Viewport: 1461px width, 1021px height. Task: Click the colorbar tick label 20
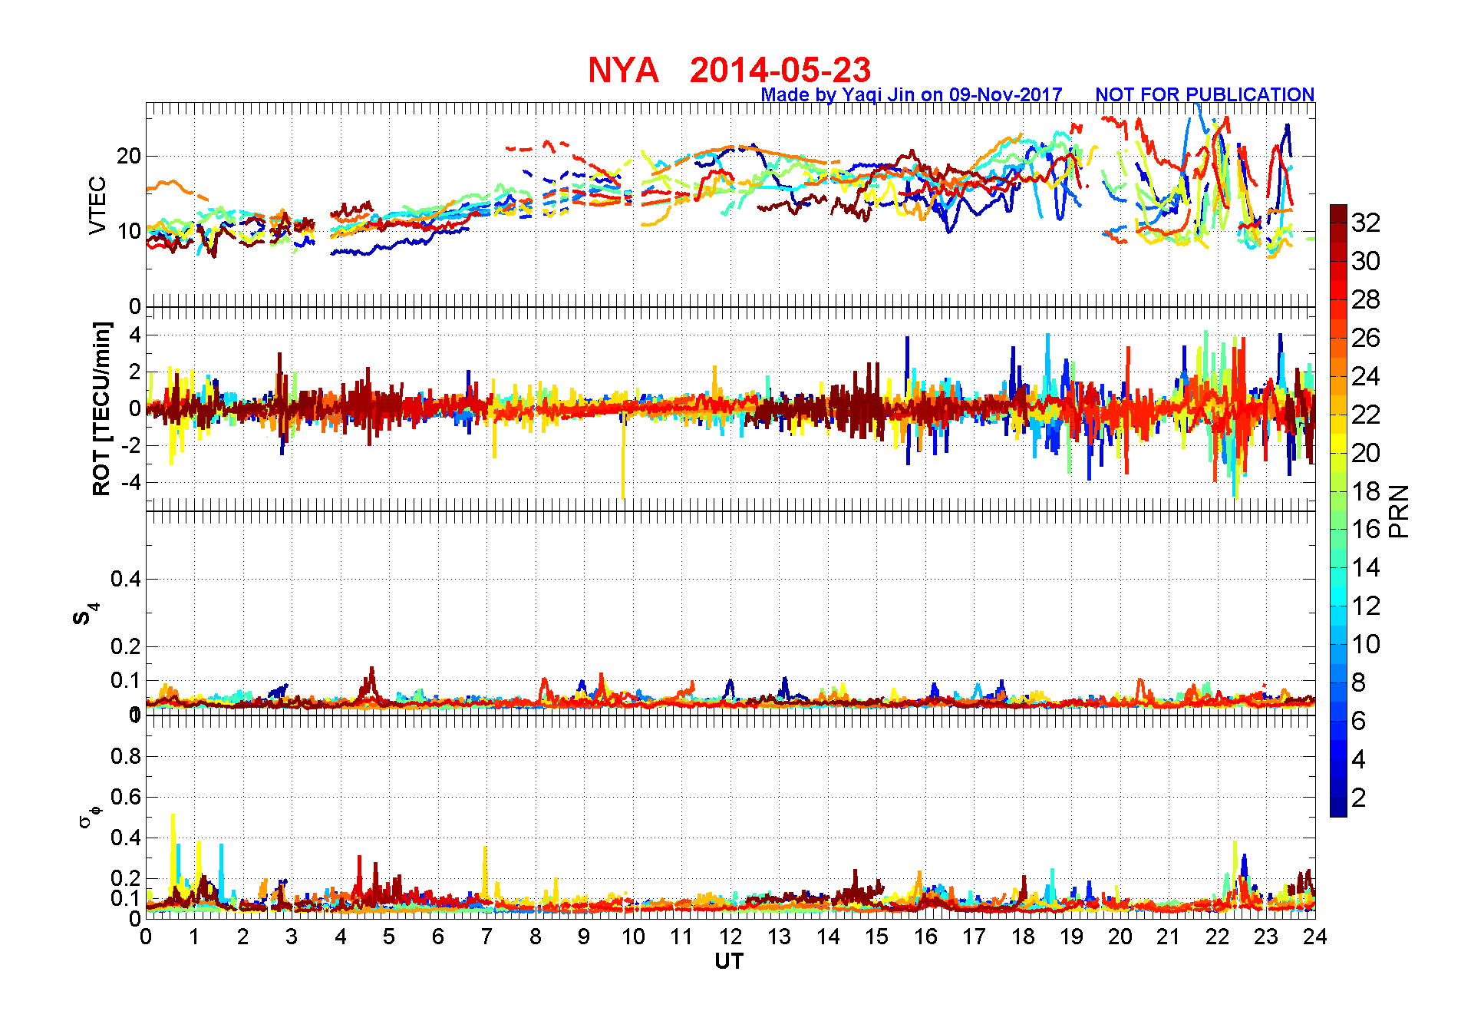[1366, 453]
